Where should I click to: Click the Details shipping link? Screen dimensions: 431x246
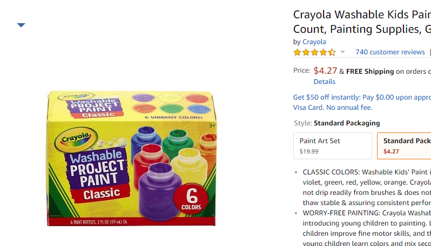pos(325,82)
